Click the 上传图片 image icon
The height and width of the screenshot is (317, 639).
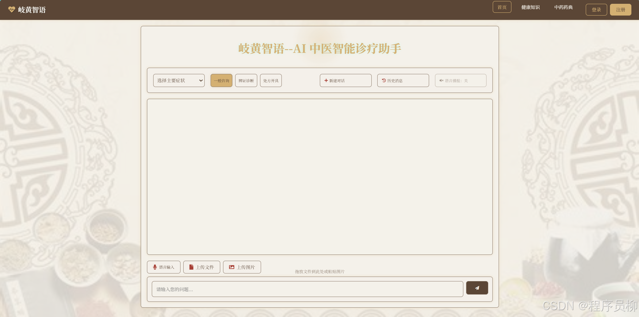pos(232,267)
